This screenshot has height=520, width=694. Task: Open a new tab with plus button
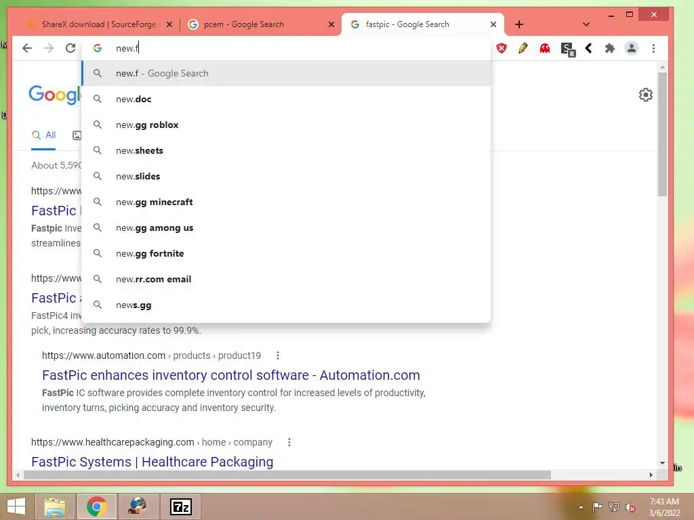click(519, 24)
